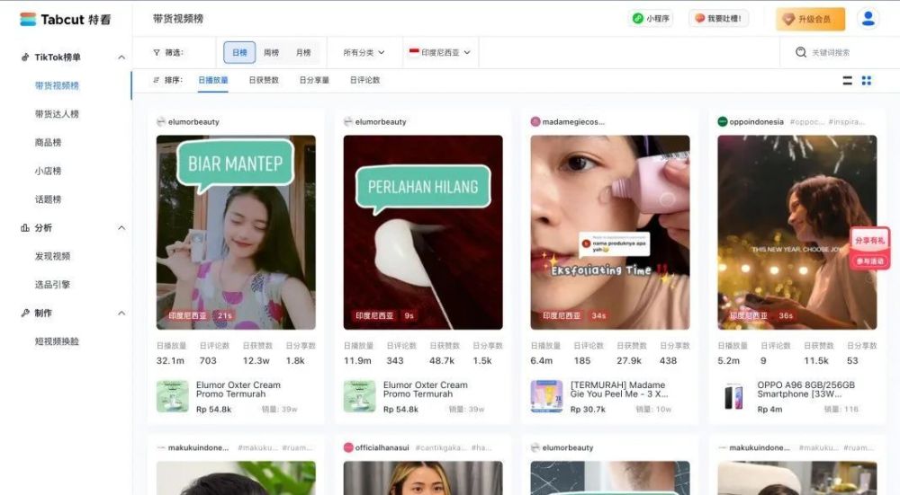Click the filter funnel icon
Screen dimensions: 900x495
click(156, 52)
